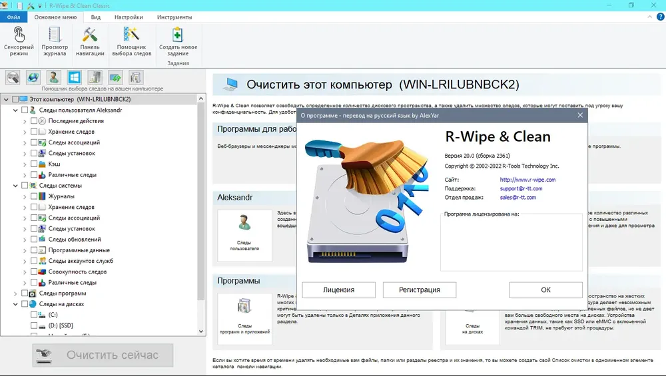666x376 pixels.
Task: Click the Следы на дисках globe icon in the tree
Action: click(x=33, y=304)
